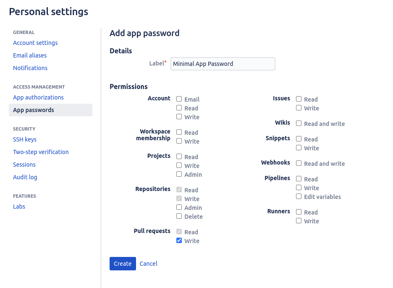Cancel adding the app password
Screen dimensions: 393x288
click(x=148, y=263)
